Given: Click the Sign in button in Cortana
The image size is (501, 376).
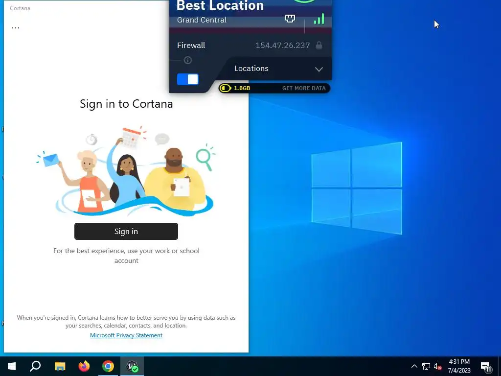Looking at the screenshot, I should point(126,231).
